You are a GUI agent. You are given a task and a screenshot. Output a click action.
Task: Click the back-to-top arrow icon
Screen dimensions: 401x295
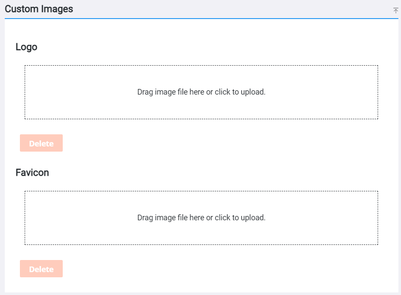click(x=396, y=11)
